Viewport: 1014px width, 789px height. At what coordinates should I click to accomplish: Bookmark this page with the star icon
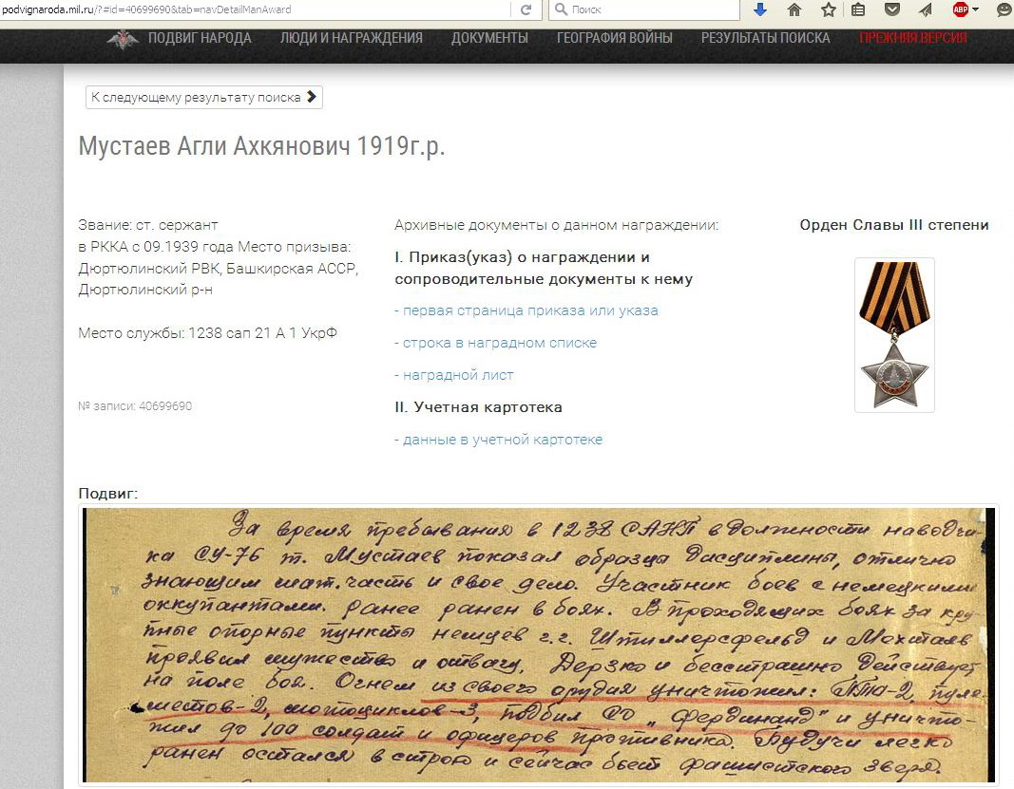pyautogui.click(x=828, y=9)
